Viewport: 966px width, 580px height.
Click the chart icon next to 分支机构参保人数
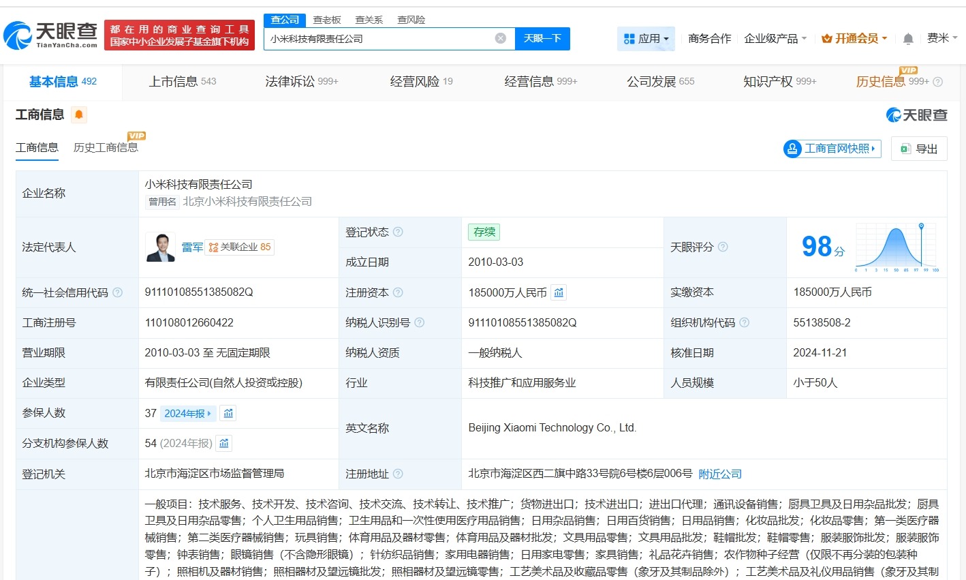[x=224, y=443]
